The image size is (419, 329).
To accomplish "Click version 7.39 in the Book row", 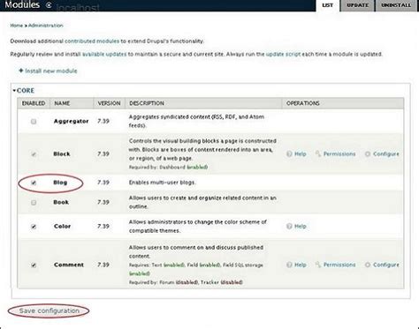I will tap(103, 202).
